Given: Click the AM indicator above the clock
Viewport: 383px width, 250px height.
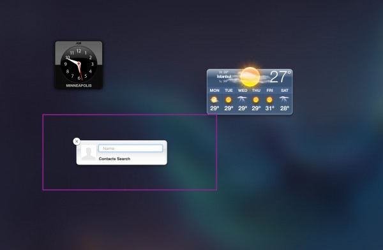Looking at the screenshot, I should [x=79, y=43].
